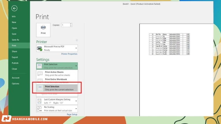Viewport: 221px width, 124px height.
Task: Open the Last Custom Margins dropdown
Action: (x=76, y=101)
